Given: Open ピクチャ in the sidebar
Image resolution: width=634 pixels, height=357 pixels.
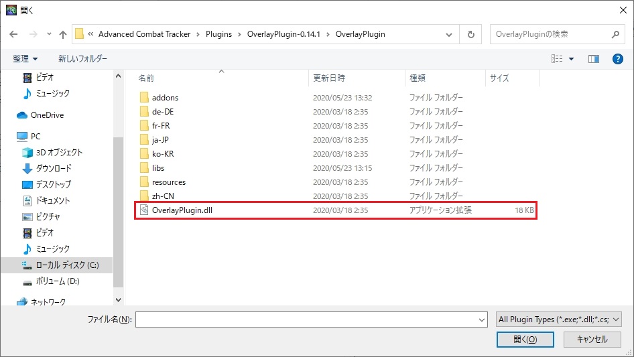Looking at the screenshot, I should pyautogui.click(x=41, y=217).
